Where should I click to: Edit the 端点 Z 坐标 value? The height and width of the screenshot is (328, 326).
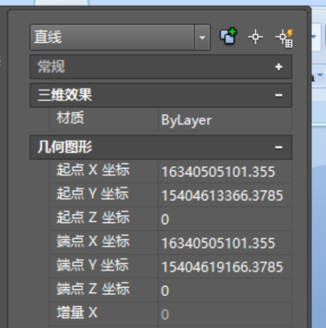click(225, 291)
